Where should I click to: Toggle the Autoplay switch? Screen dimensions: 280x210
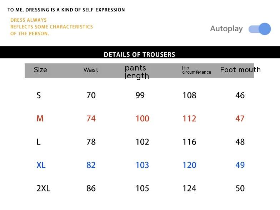pyautogui.click(x=260, y=29)
